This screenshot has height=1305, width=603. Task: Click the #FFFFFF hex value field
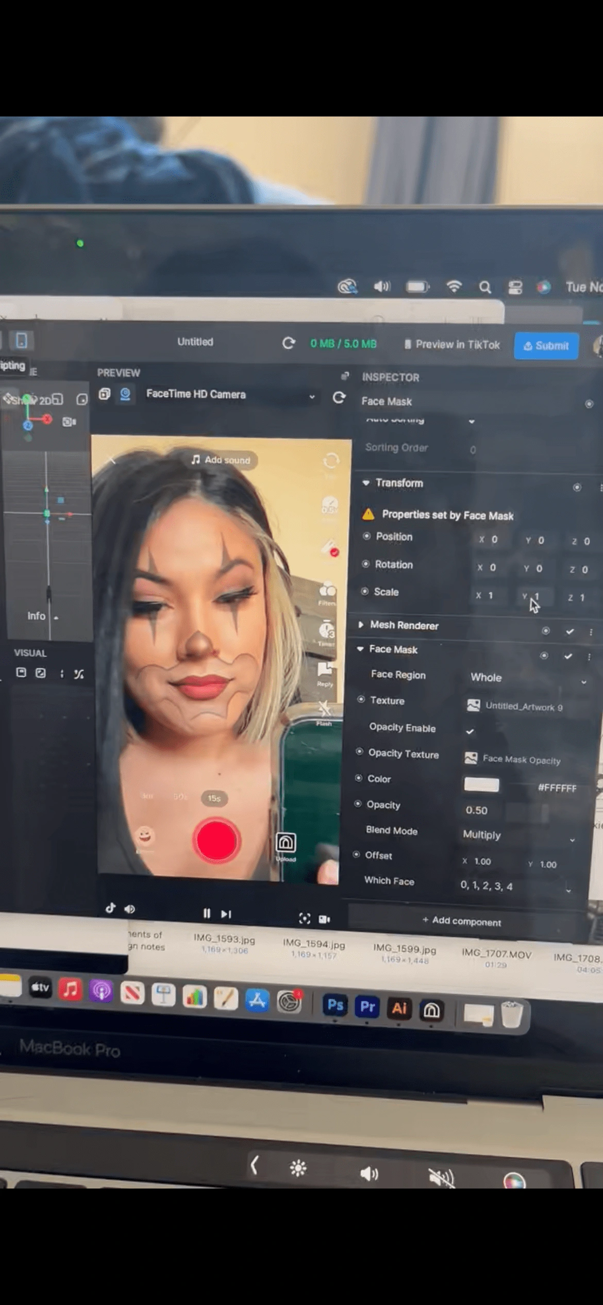[x=557, y=788]
